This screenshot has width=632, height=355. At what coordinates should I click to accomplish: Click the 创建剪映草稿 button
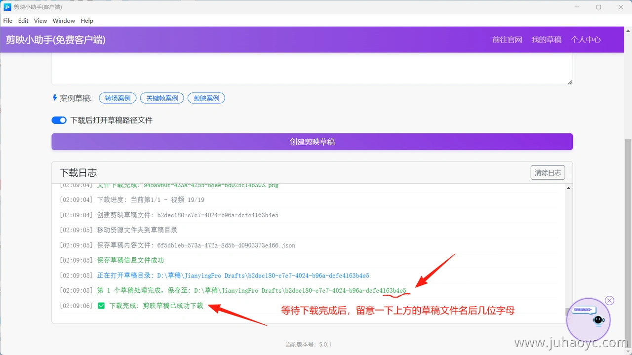coord(312,142)
